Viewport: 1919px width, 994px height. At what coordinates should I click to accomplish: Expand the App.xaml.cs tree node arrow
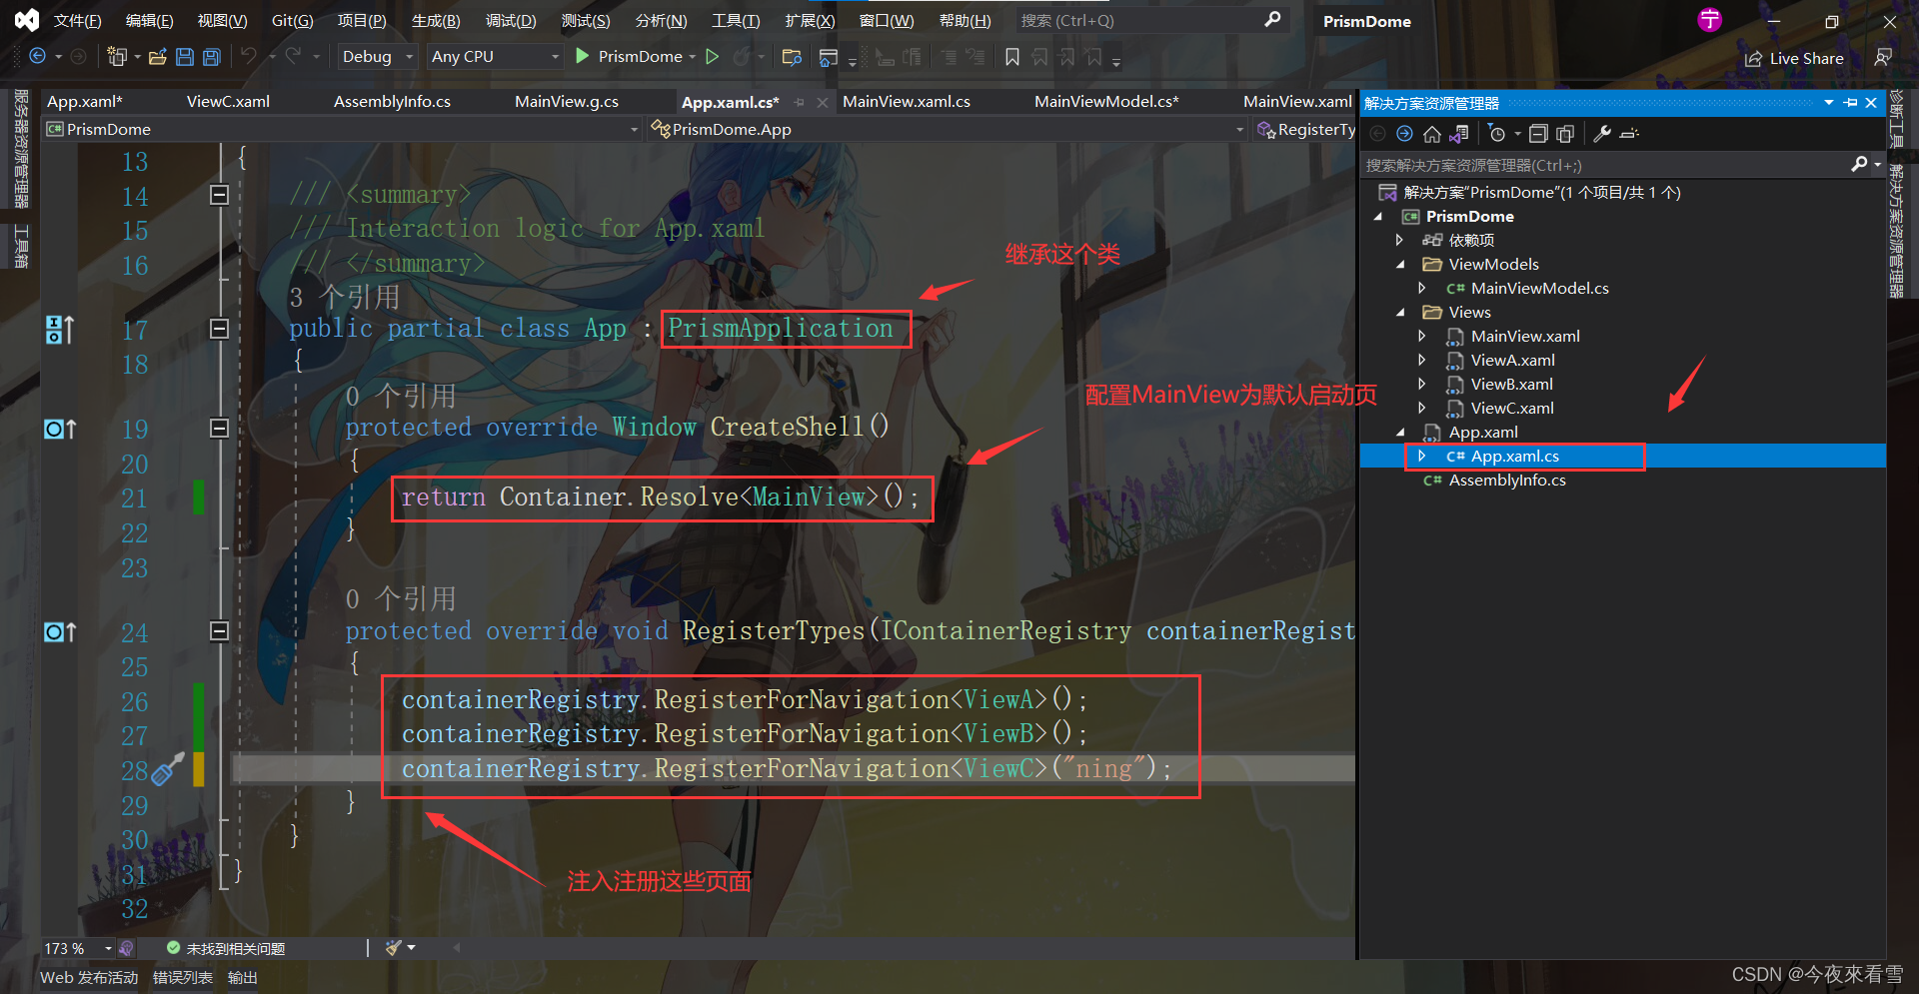pyautogui.click(x=1422, y=456)
